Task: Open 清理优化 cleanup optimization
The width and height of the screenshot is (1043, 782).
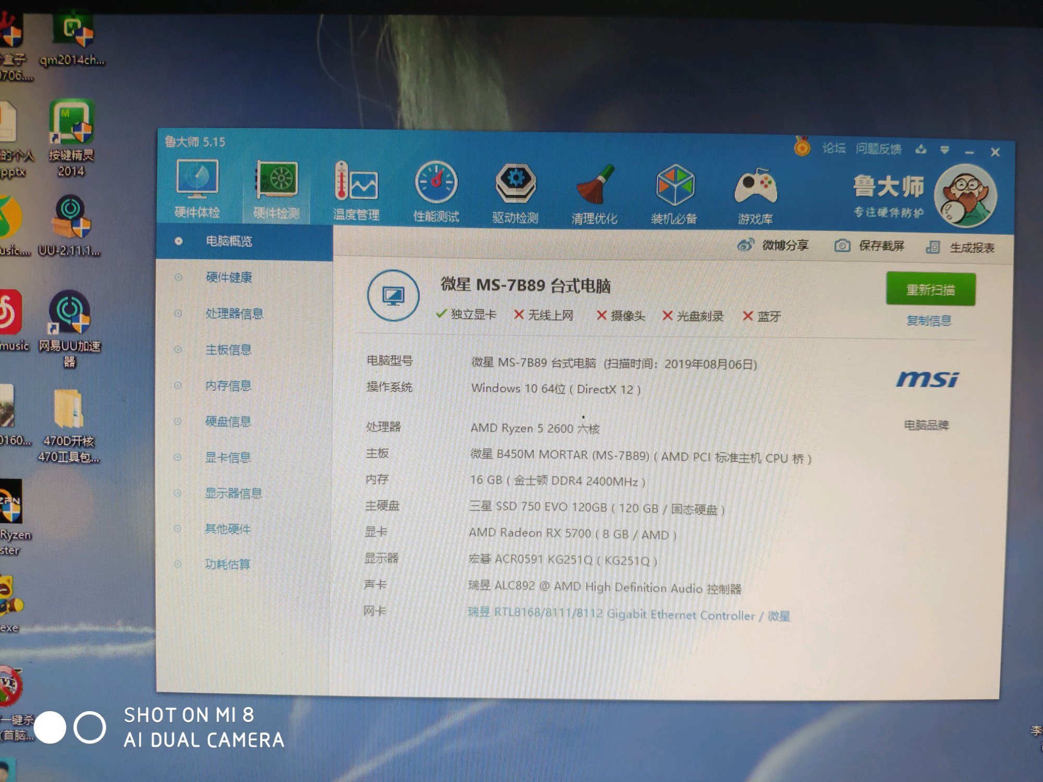Action: 595,194
